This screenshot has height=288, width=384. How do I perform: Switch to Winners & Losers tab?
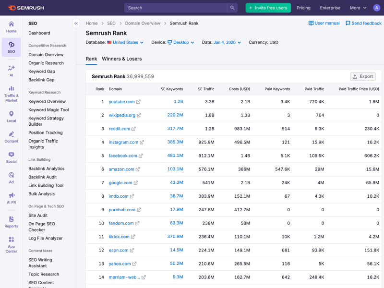coord(122,59)
